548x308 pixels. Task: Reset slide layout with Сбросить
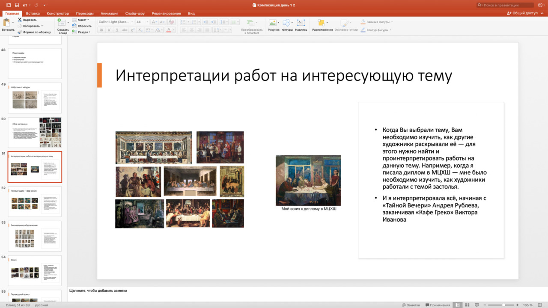(x=82, y=26)
